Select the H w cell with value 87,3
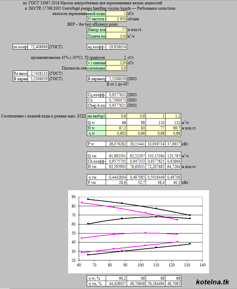 116,128
